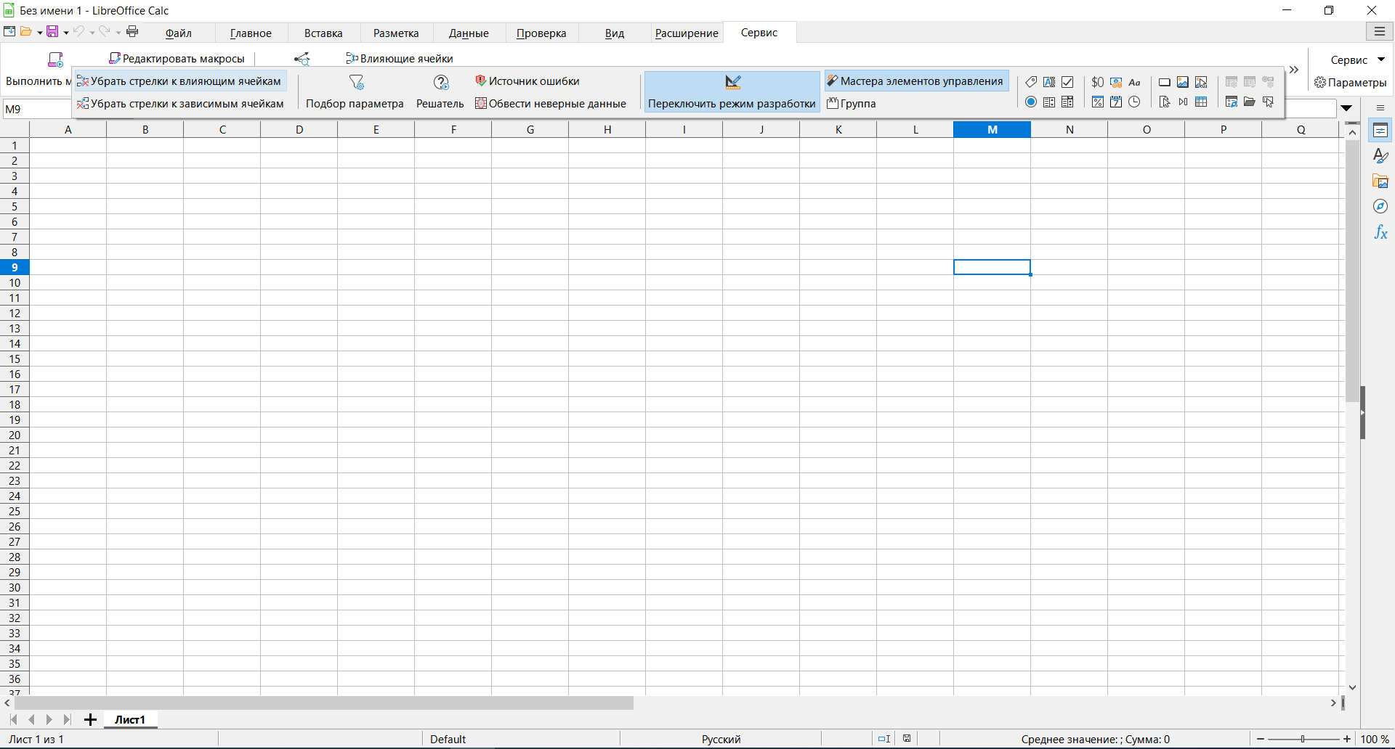The width and height of the screenshot is (1395, 749).
Task: Insert a date field control
Action: [1116, 102]
